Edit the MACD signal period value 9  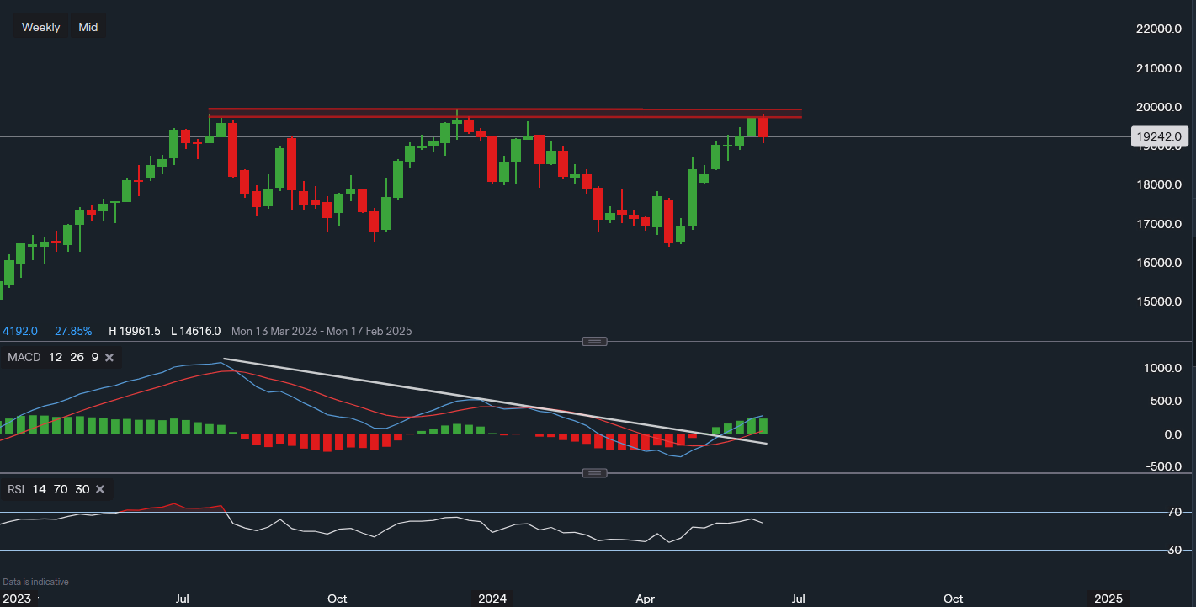94,358
